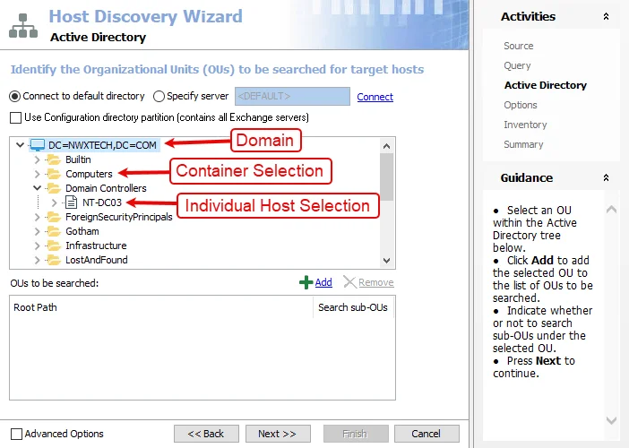Select the Builtin container label

(x=78, y=159)
